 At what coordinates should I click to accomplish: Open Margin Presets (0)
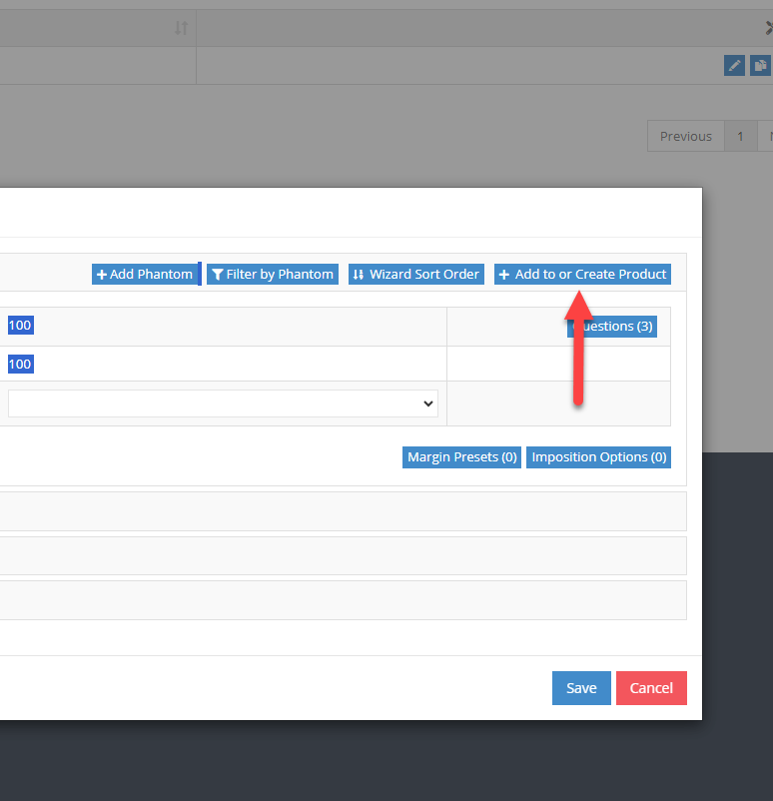click(x=461, y=457)
